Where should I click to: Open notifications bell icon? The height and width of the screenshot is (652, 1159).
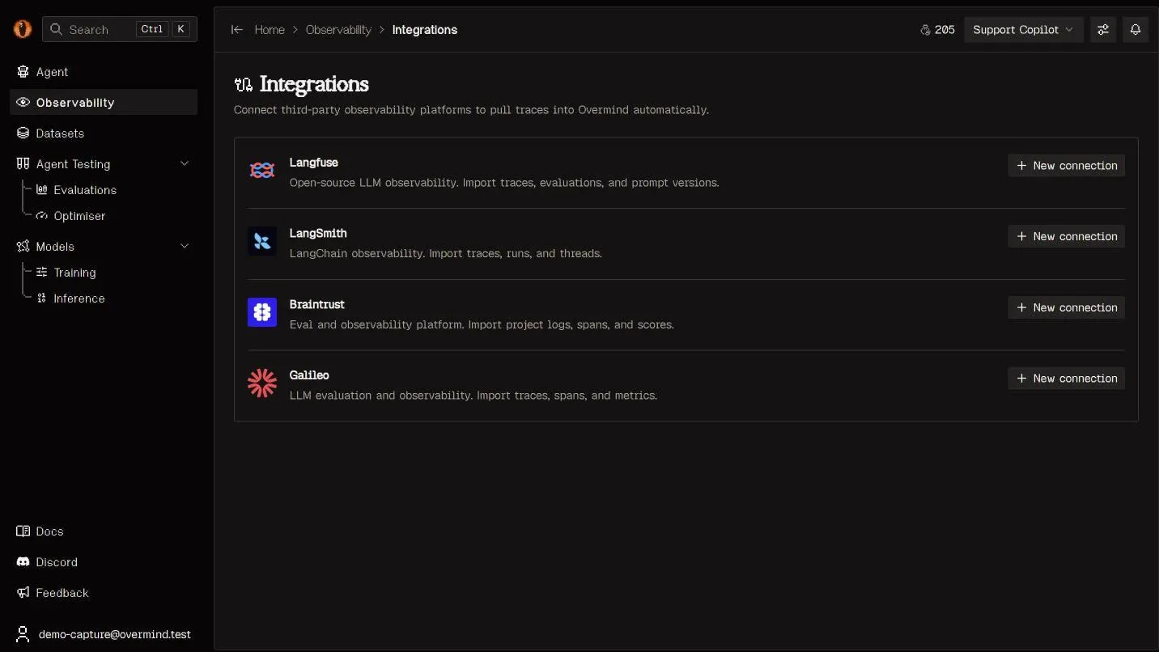point(1136,30)
